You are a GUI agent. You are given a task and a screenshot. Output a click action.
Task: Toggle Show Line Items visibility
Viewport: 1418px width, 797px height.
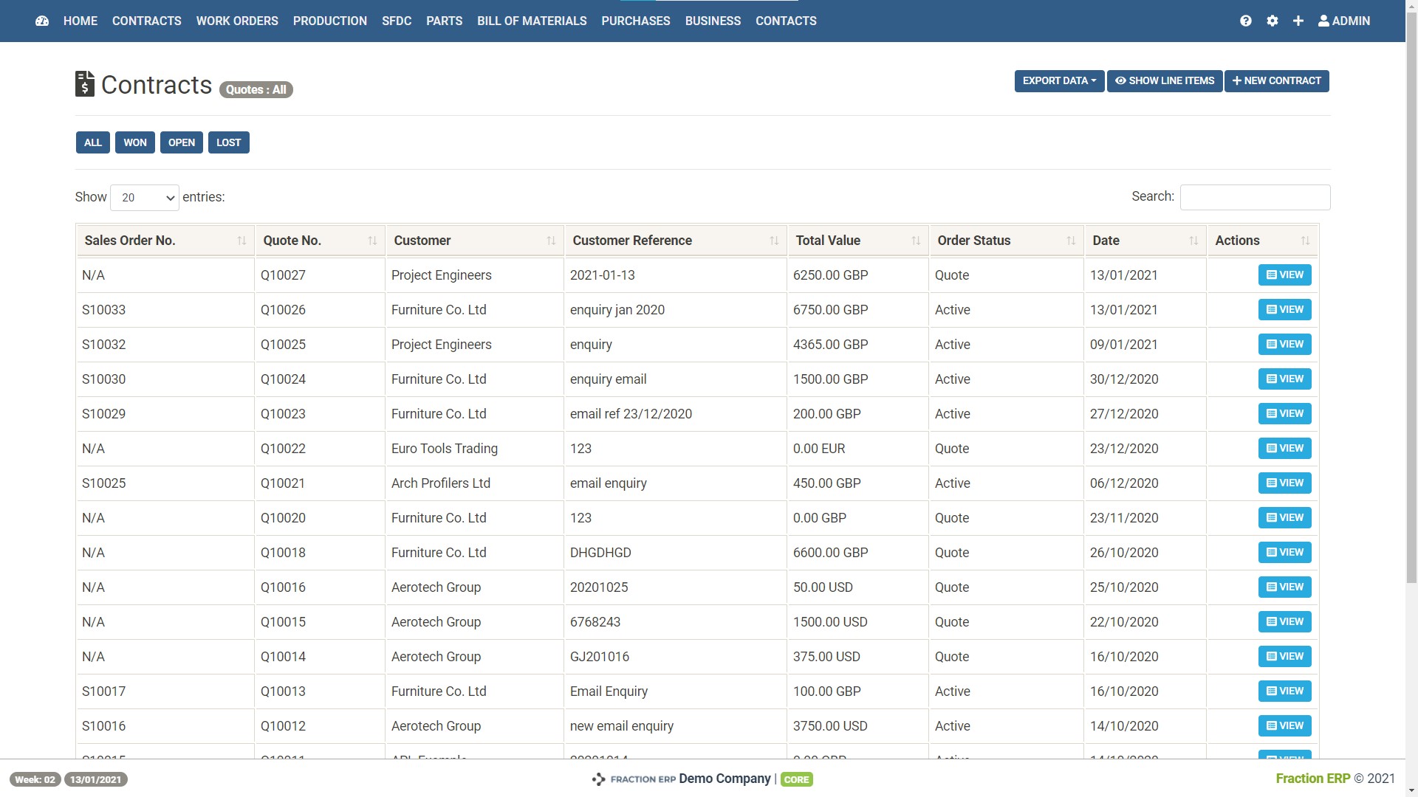[1164, 81]
